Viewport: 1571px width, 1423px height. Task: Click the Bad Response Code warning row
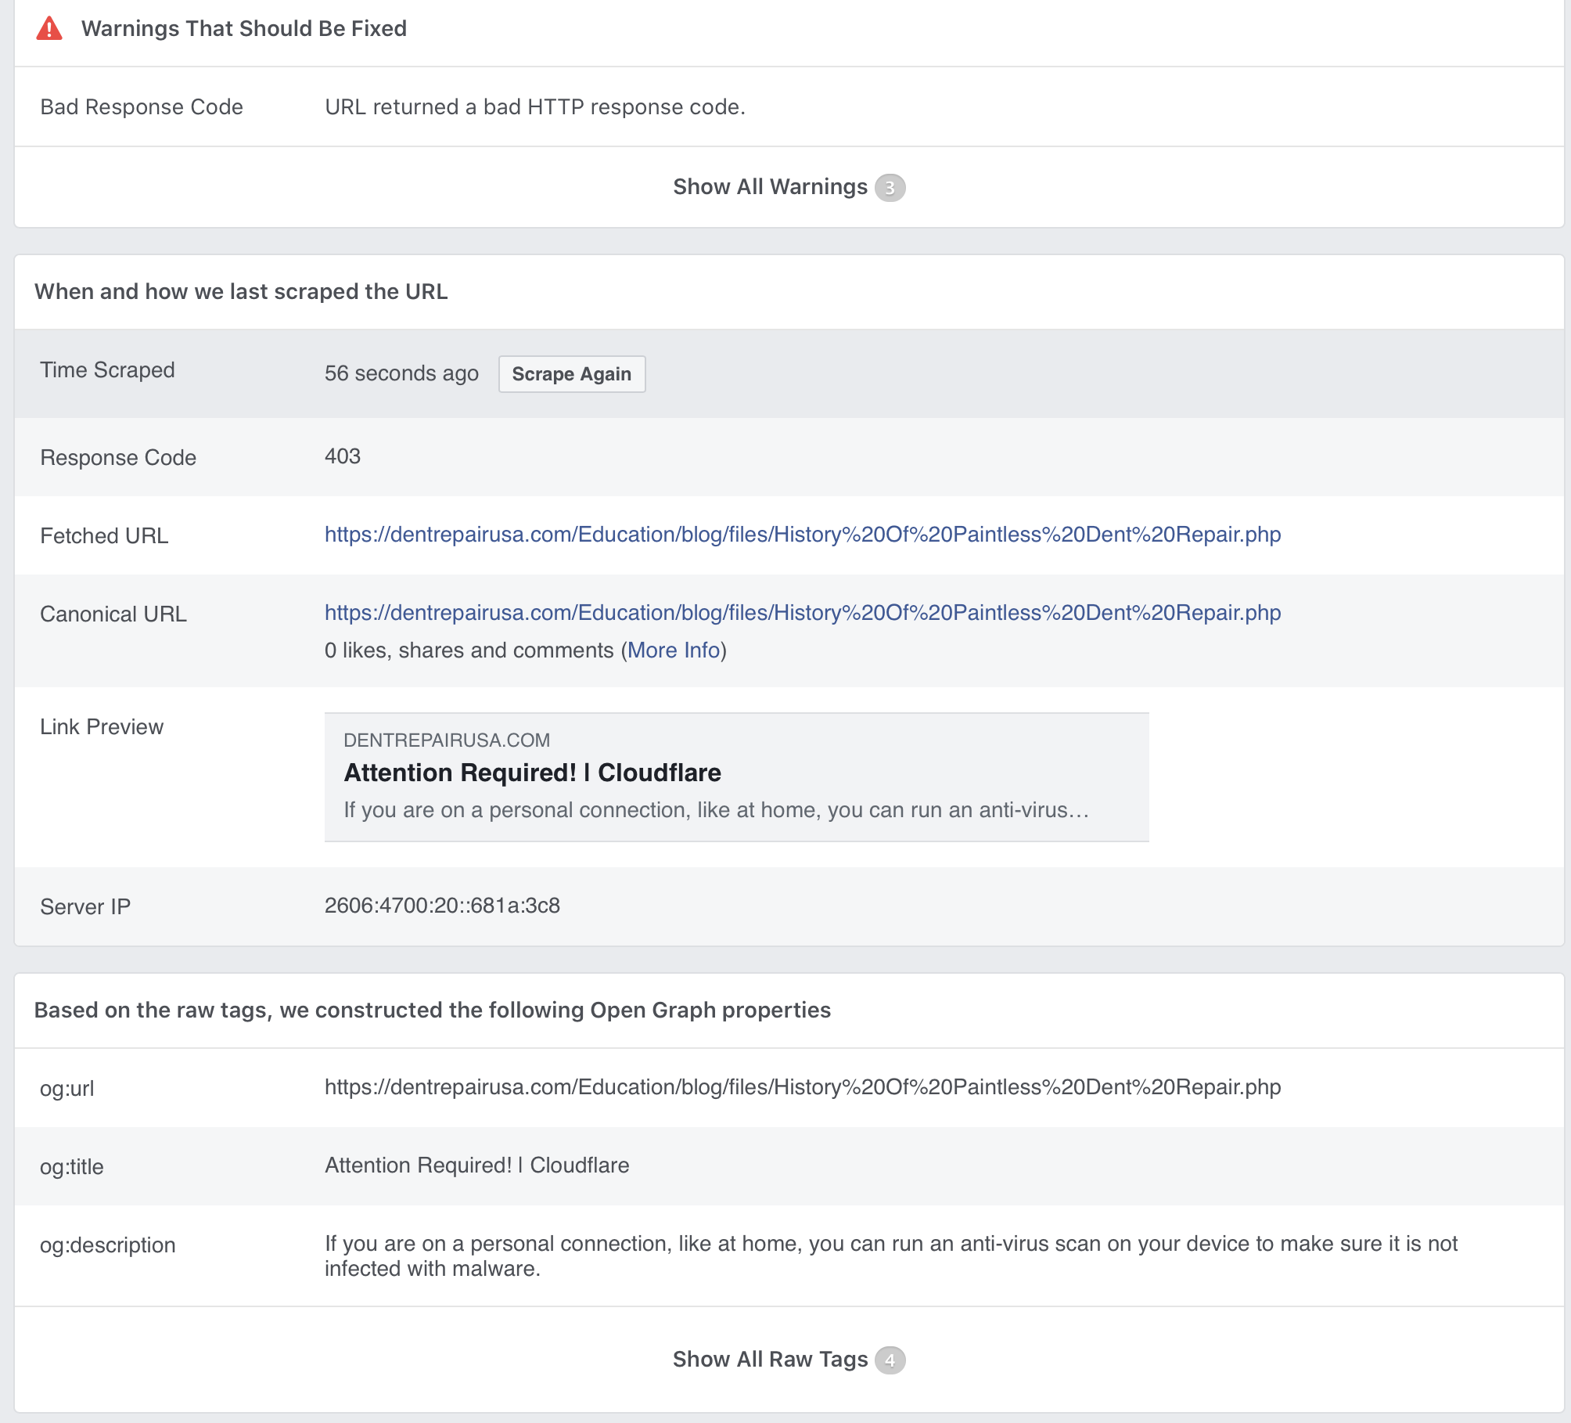point(142,107)
